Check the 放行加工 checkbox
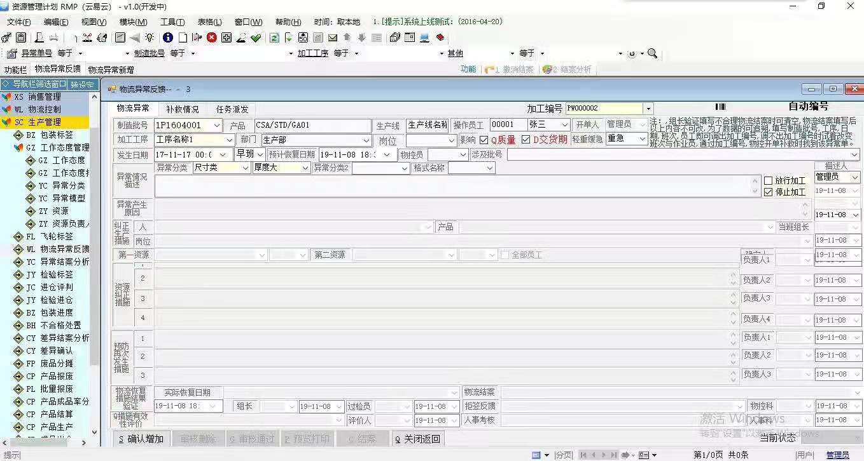This screenshot has height=461, width=864. (x=769, y=180)
